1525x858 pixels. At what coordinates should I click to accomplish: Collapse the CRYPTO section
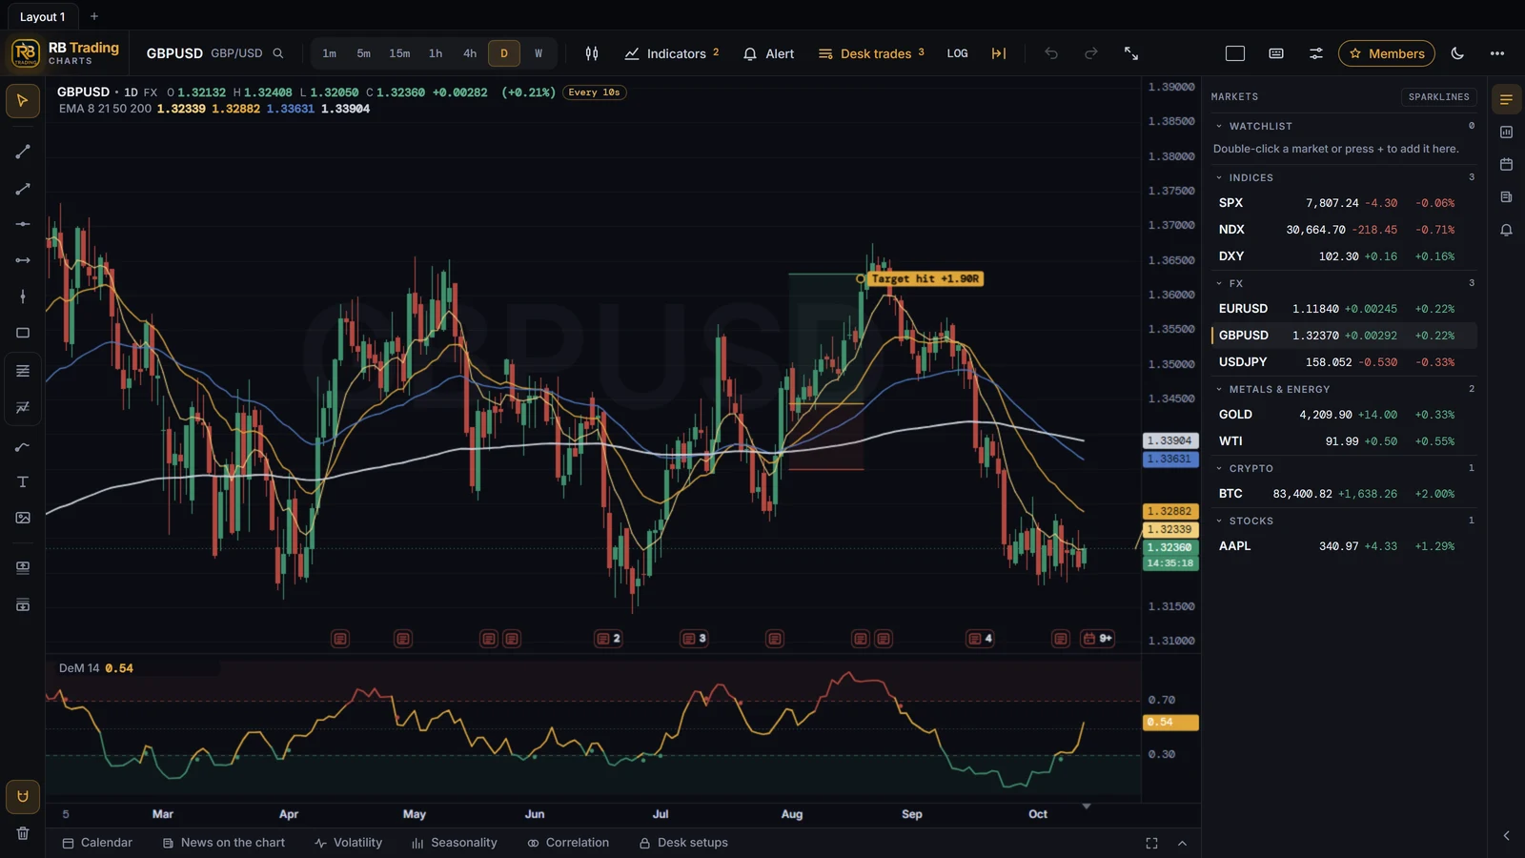tap(1219, 468)
